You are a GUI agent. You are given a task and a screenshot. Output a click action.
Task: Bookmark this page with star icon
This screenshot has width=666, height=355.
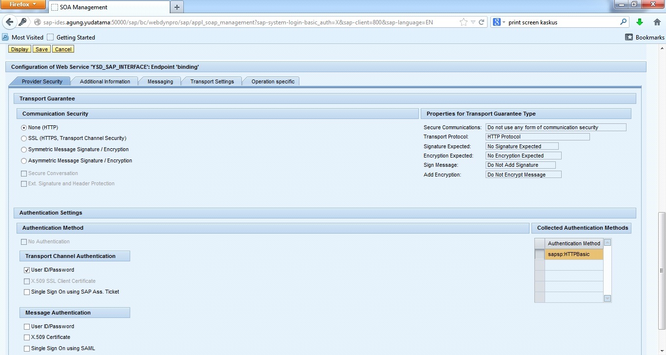[x=463, y=22]
